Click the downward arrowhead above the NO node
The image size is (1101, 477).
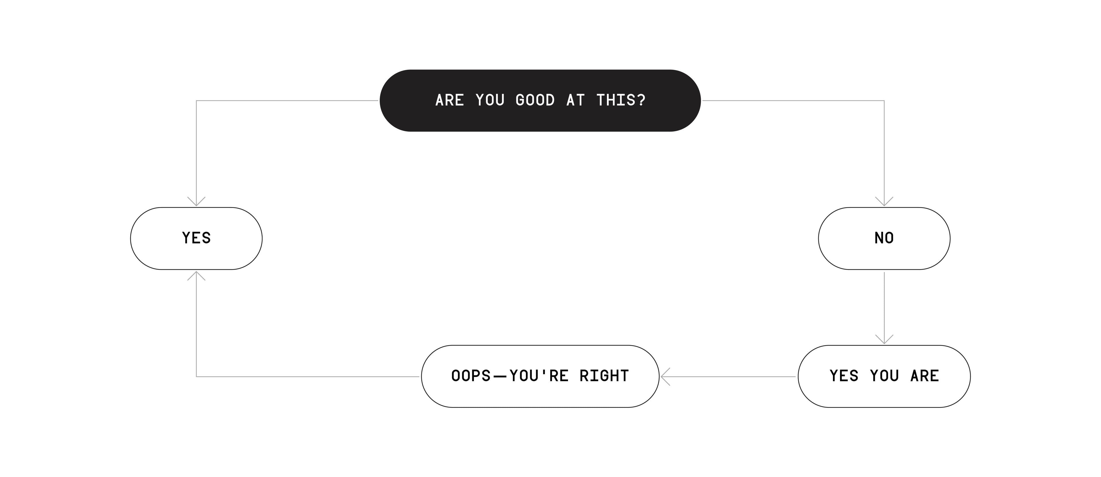(x=884, y=202)
